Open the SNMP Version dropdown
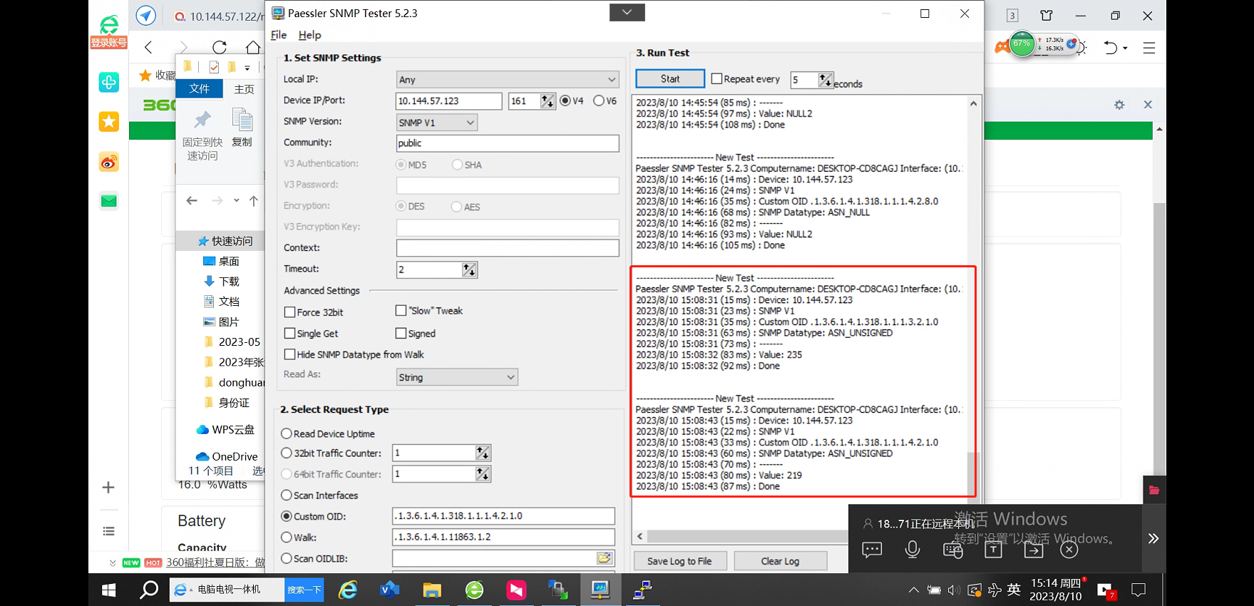The image size is (1254, 606). point(436,123)
